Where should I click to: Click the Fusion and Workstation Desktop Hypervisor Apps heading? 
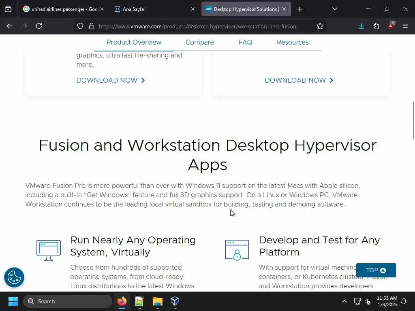click(x=207, y=155)
